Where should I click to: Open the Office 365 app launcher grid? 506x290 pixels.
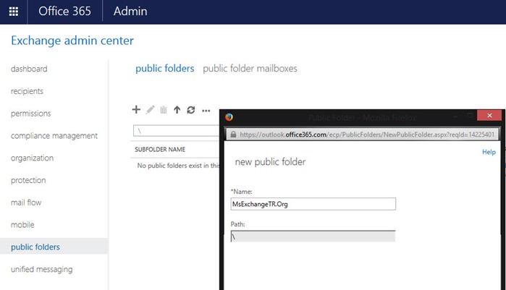click(x=14, y=12)
